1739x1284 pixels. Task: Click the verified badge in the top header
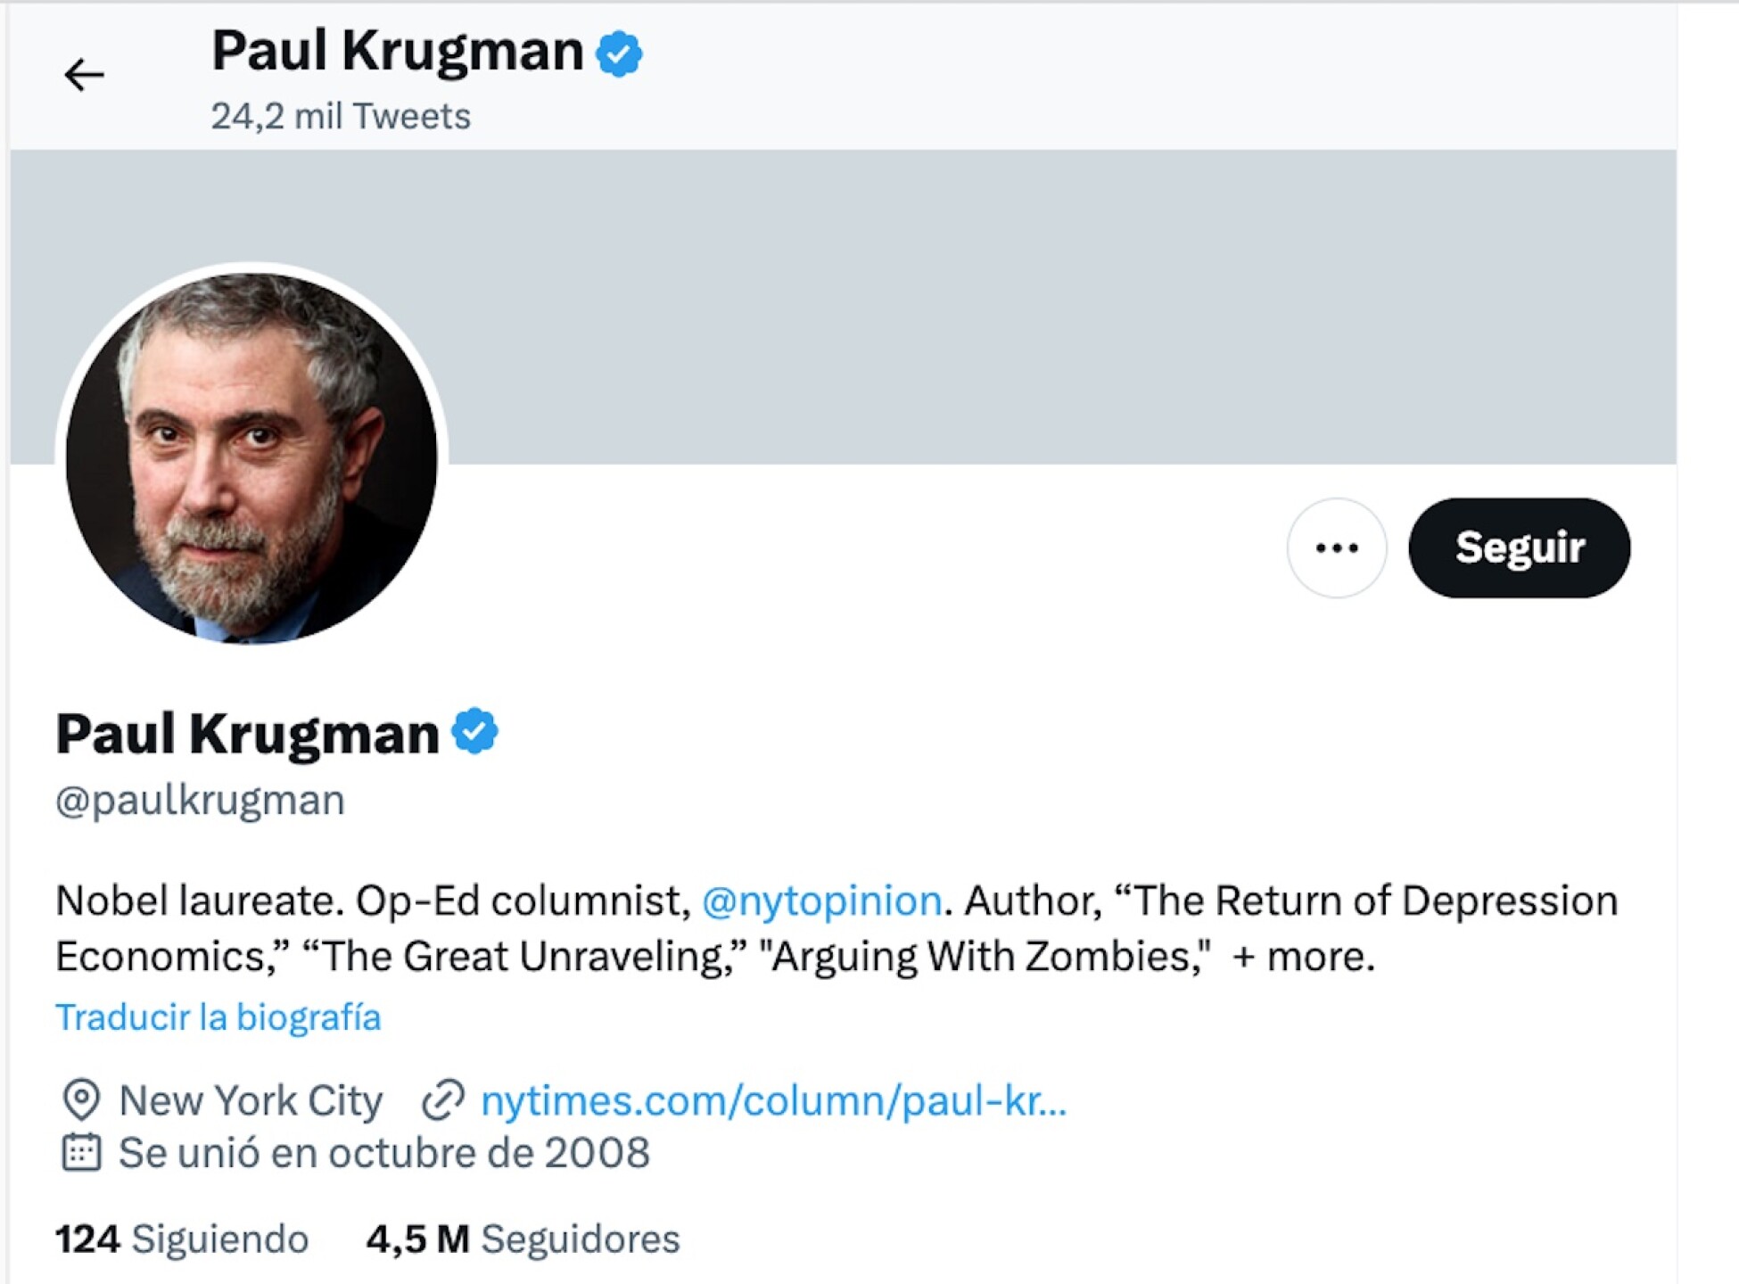pyautogui.click(x=619, y=53)
